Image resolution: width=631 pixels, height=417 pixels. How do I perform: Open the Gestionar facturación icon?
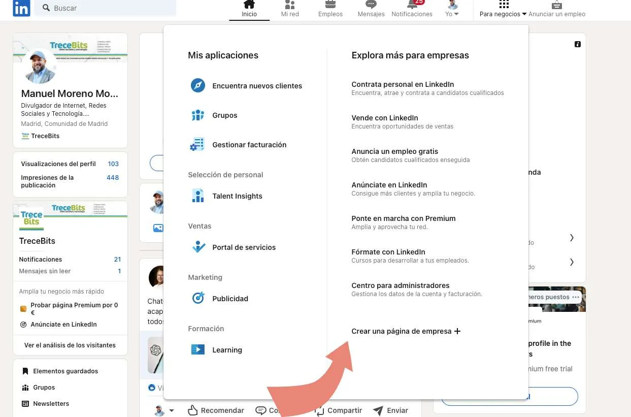(x=197, y=145)
